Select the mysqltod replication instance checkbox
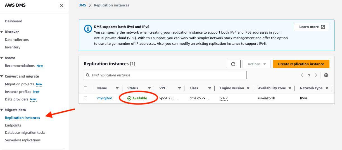Screen dimensions: 342x150 pos(85,98)
